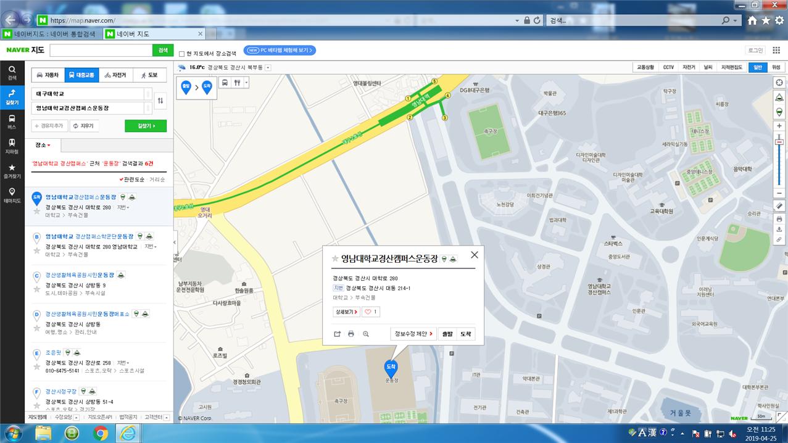Click the current location compass icon on map
The image size is (788, 443).
pos(779,83)
